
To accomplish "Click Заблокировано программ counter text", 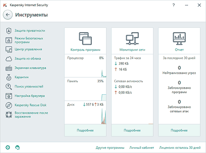I will tap(179, 90).
